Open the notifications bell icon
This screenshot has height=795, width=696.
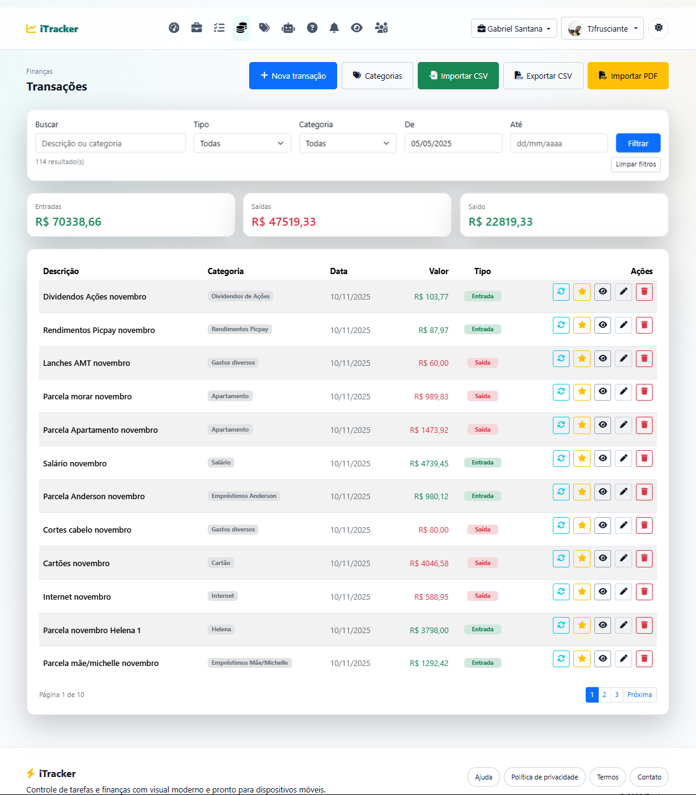click(x=334, y=28)
